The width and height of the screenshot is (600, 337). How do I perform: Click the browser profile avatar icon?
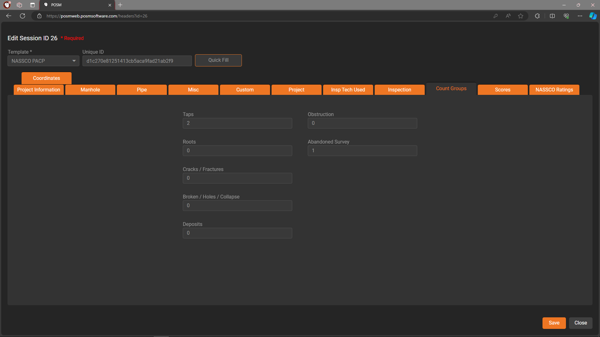click(x=7, y=5)
